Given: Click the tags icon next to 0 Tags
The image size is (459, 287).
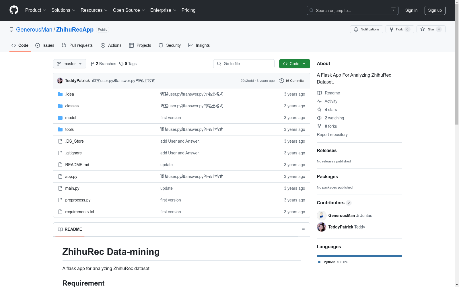Looking at the screenshot, I should pos(121,64).
